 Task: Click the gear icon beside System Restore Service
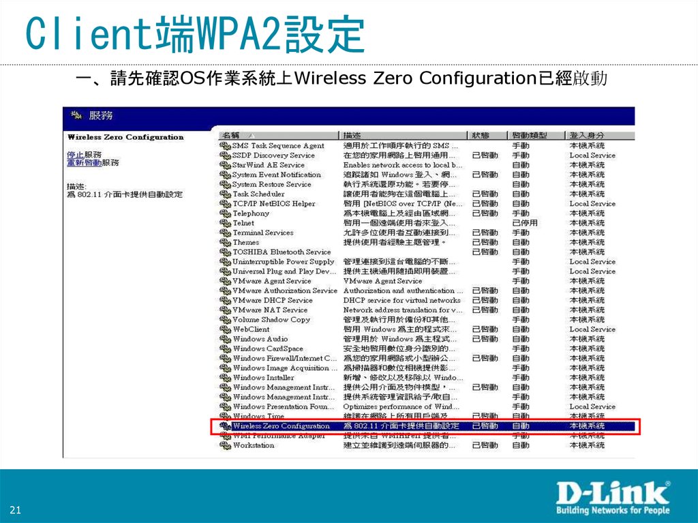pos(225,184)
